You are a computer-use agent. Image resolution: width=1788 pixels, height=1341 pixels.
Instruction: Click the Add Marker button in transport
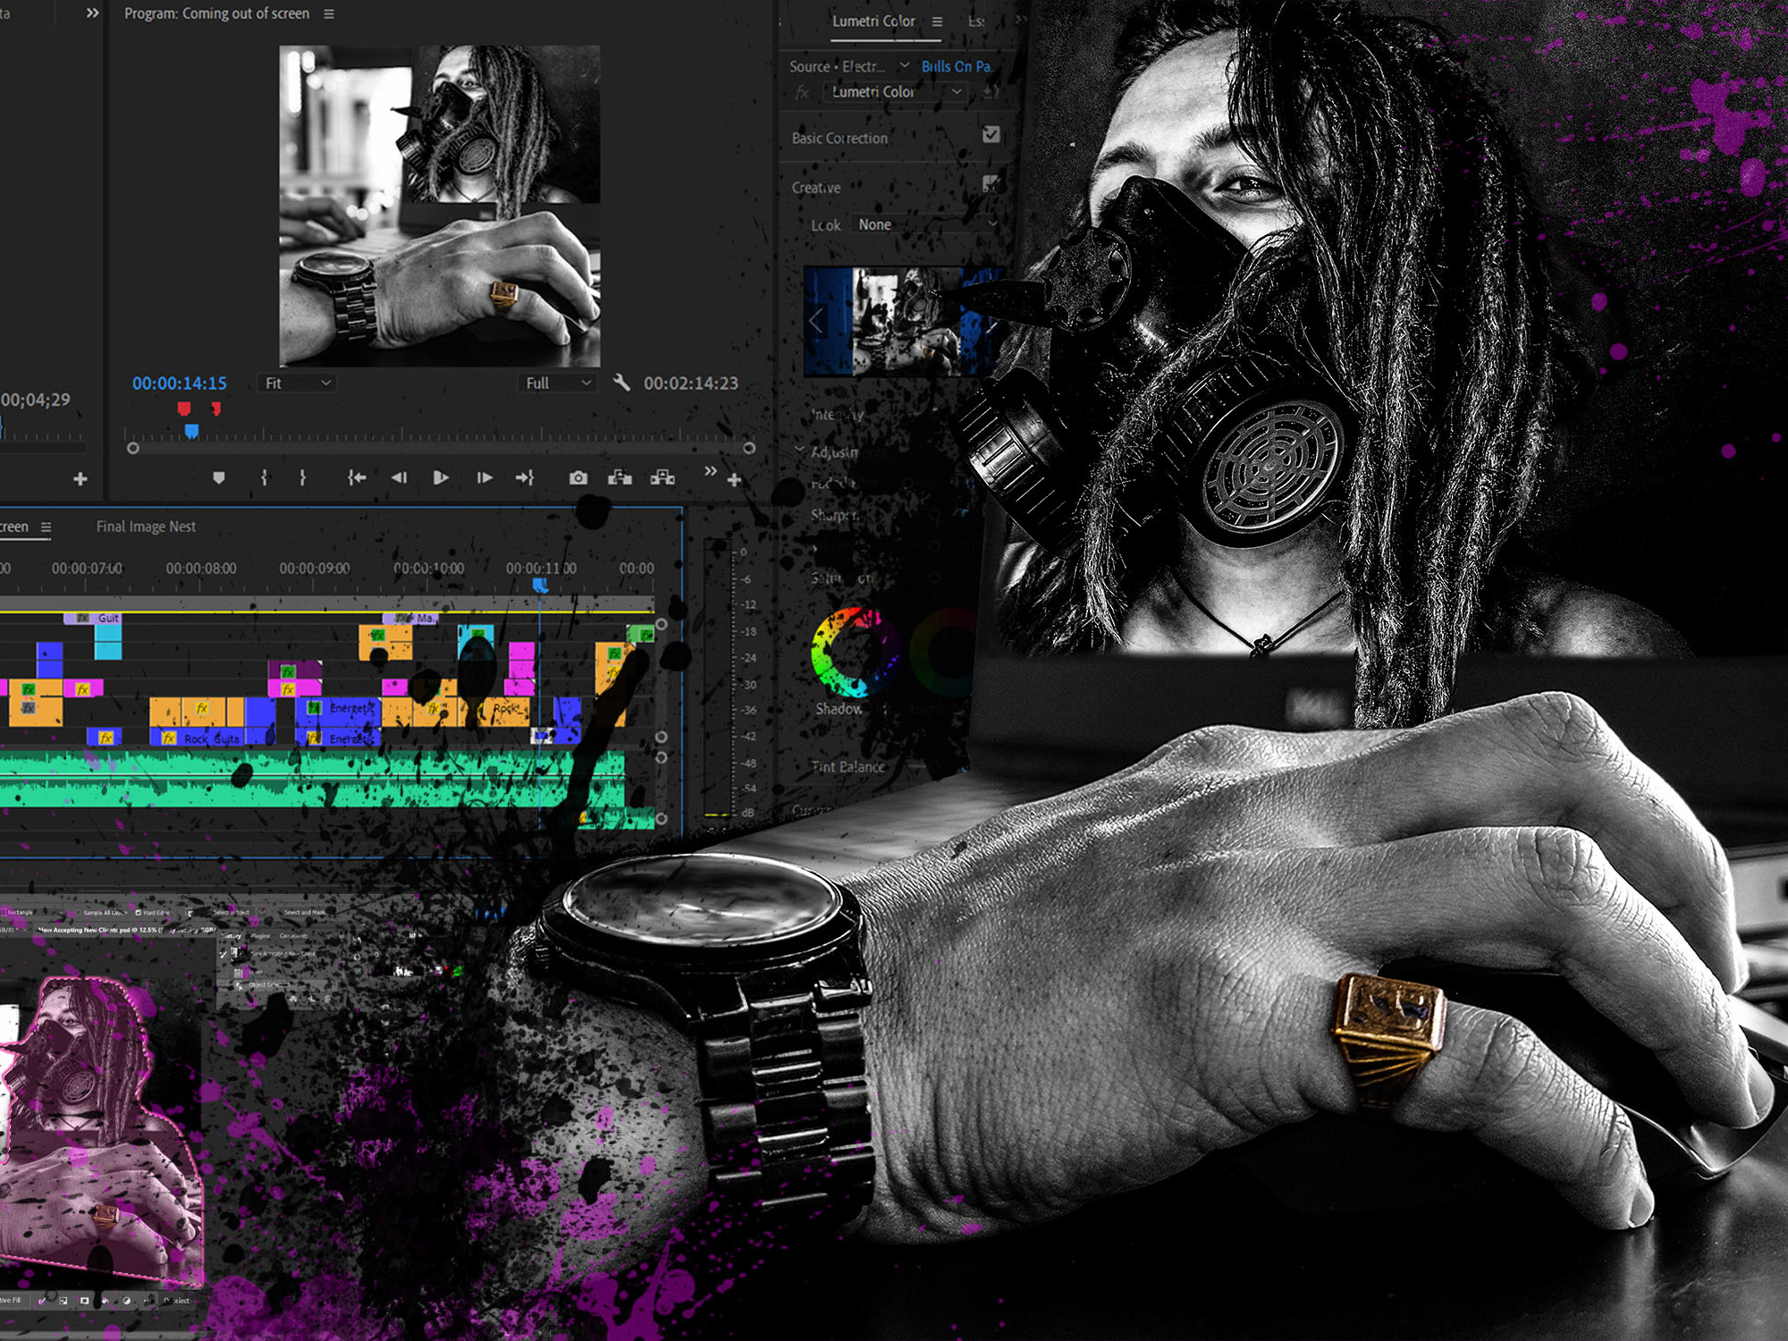(x=219, y=478)
